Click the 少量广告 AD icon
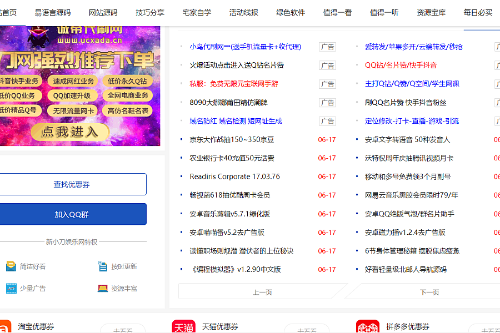Image resolution: width=500 pixels, height=333 pixels. 11,289
